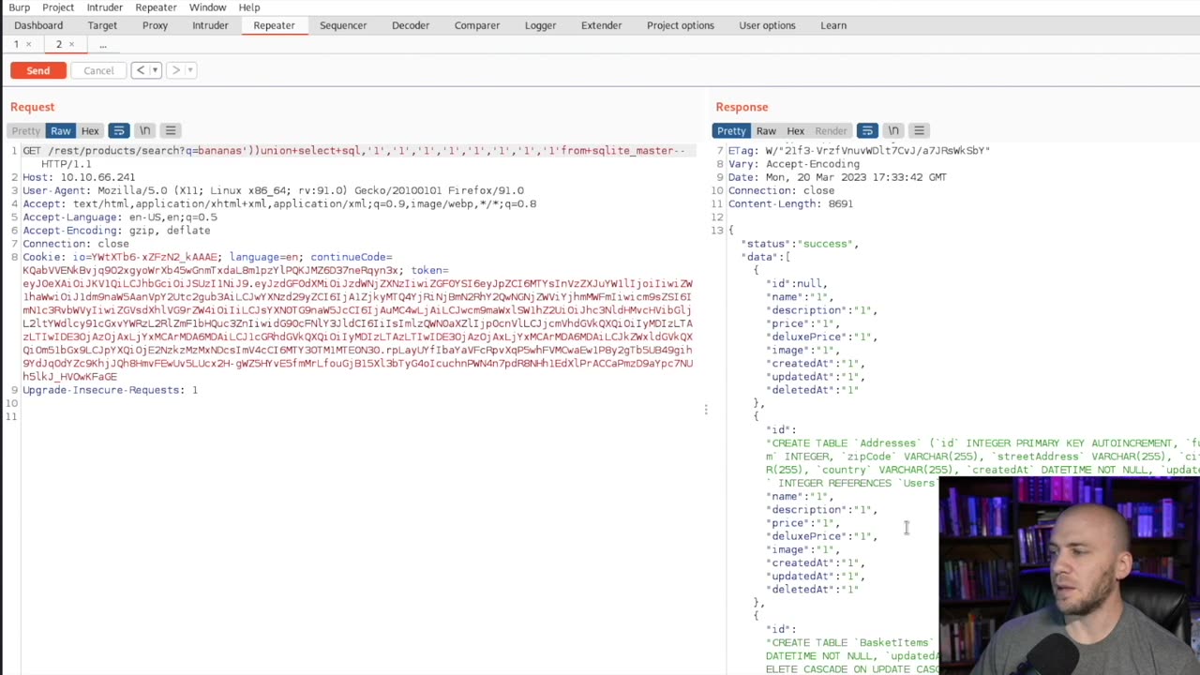This screenshot has height=675, width=1200.
Task: Click the Request panel heading
Action: (x=33, y=107)
